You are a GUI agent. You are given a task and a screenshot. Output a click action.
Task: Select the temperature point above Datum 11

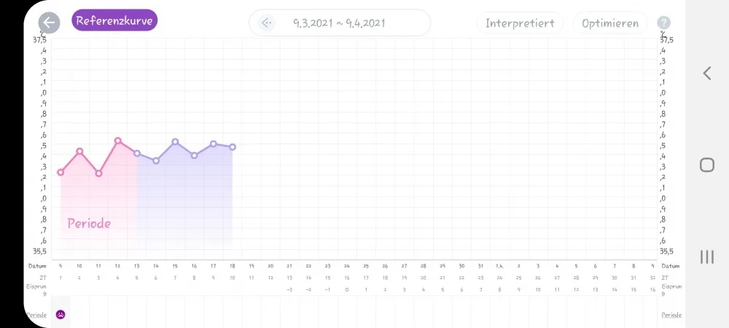pyautogui.click(x=98, y=173)
